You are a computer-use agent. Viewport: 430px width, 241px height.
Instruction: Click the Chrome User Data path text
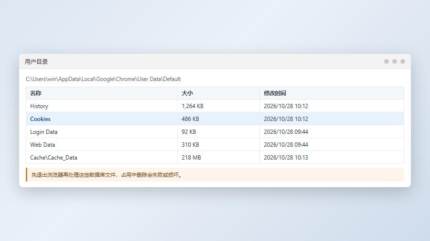103,79
